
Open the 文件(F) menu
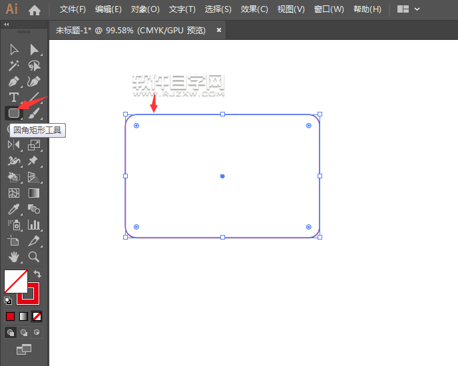coord(73,9)
